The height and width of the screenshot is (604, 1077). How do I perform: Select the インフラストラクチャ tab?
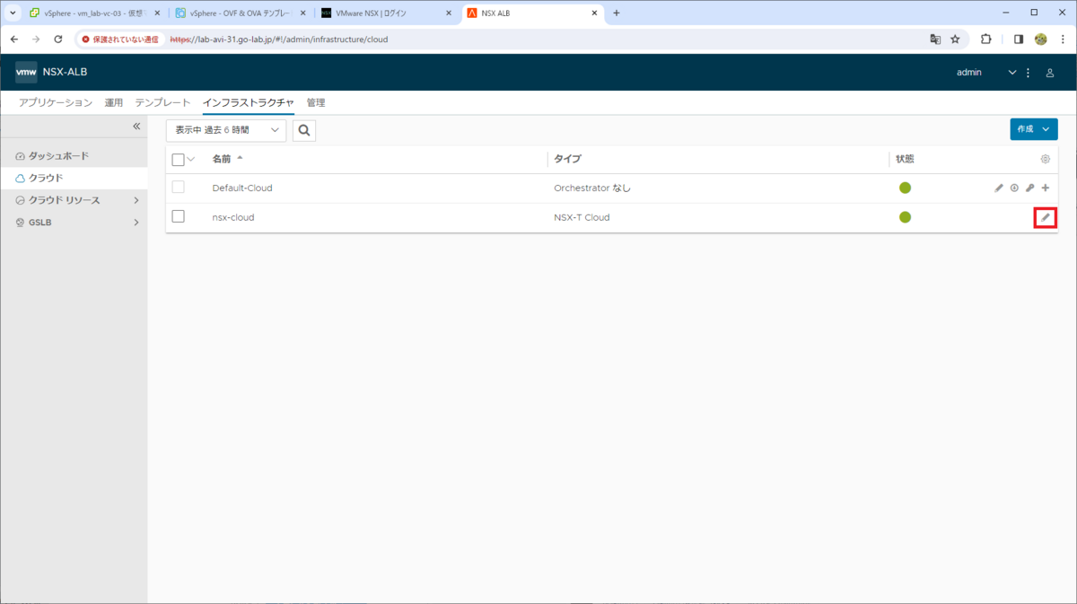(x=248, y=102)
